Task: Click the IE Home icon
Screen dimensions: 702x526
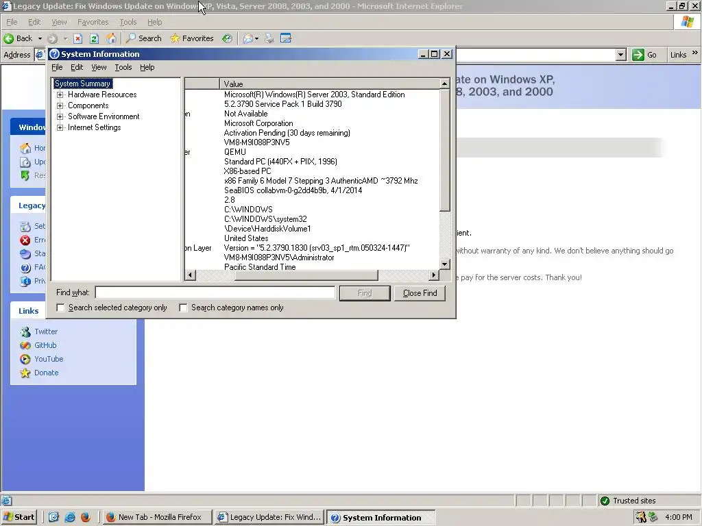Action: coord(111,38)
